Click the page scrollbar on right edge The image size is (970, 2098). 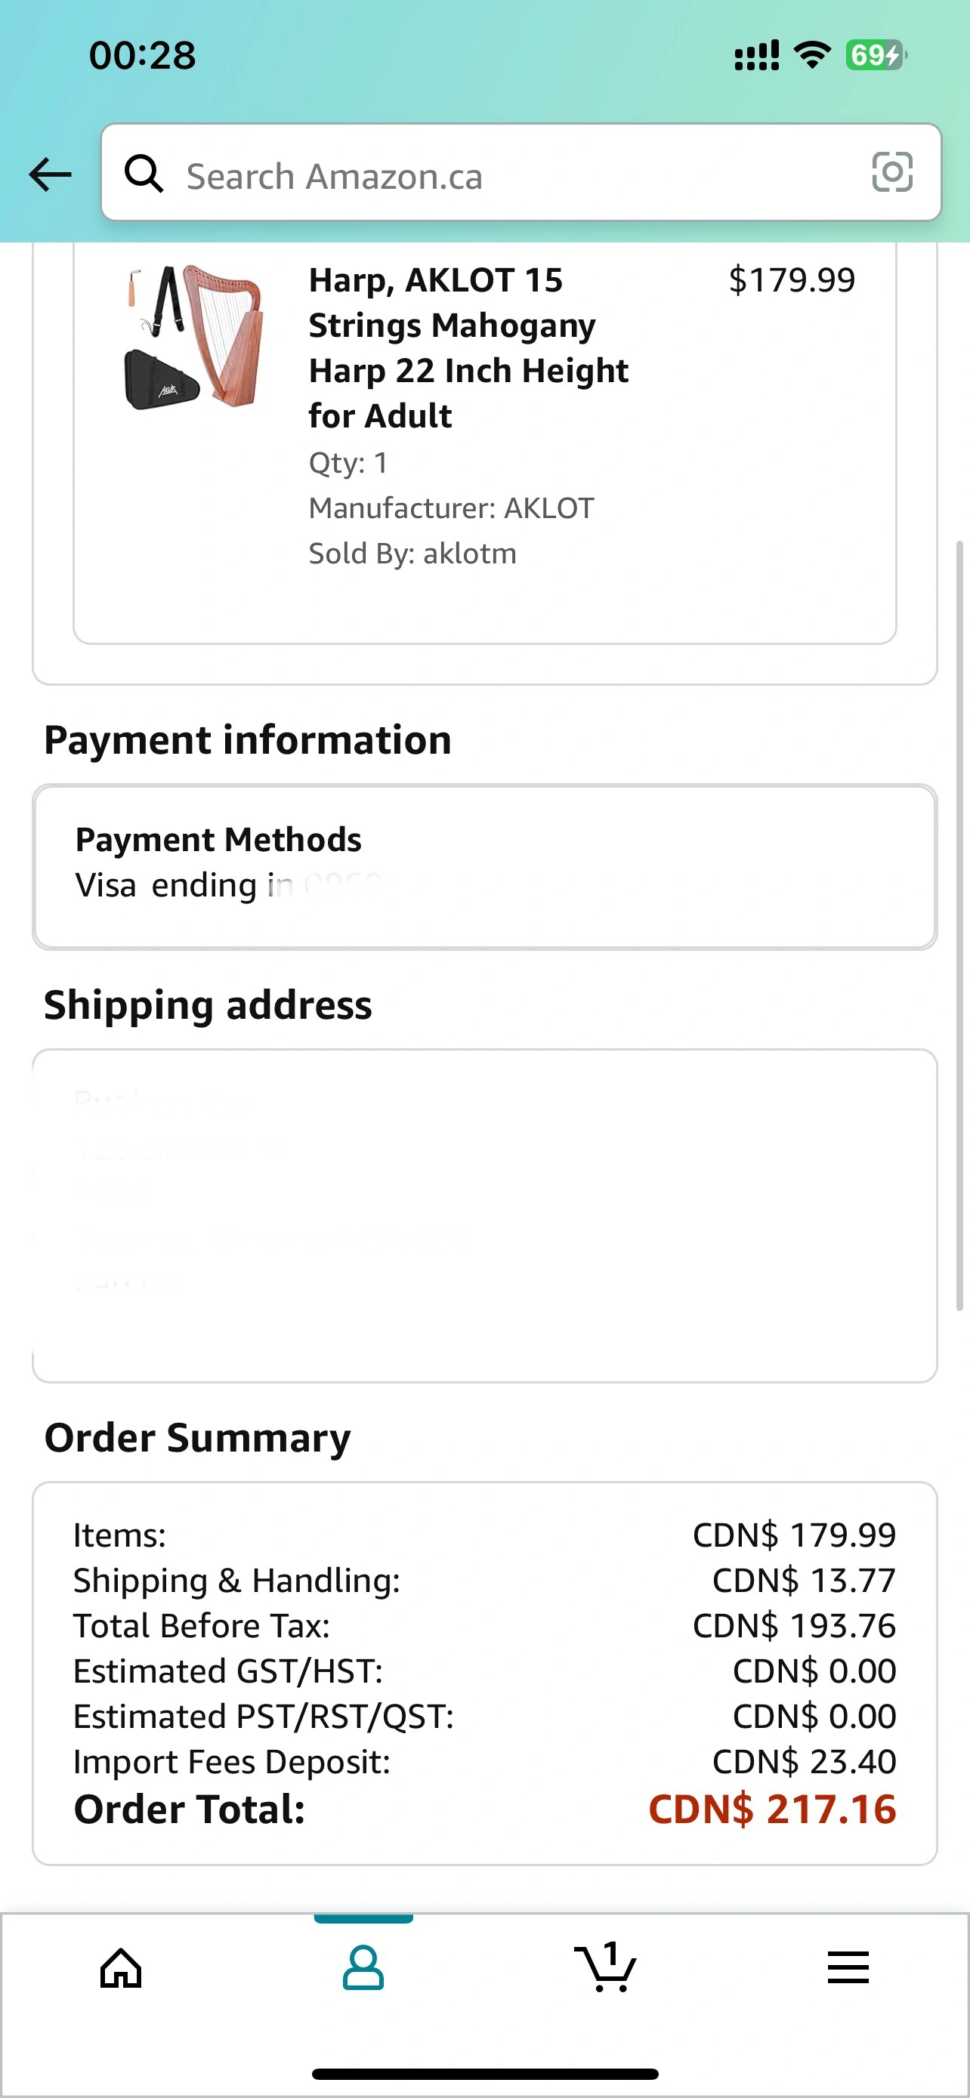[959, 925]
